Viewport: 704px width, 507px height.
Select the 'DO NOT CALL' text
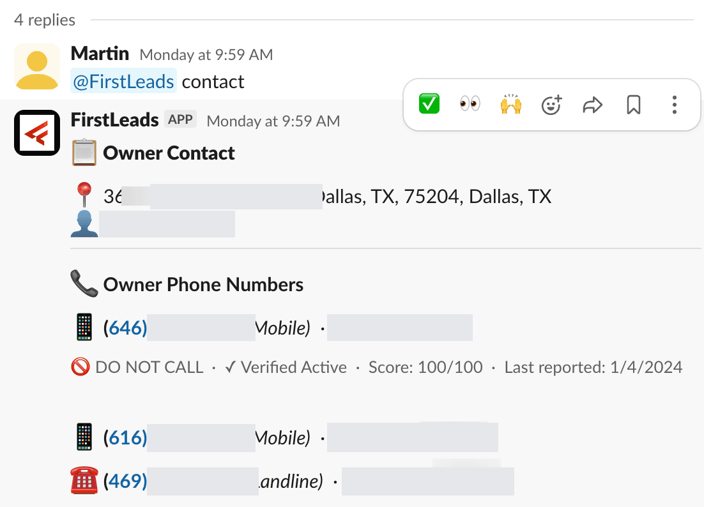coord(149,367)
